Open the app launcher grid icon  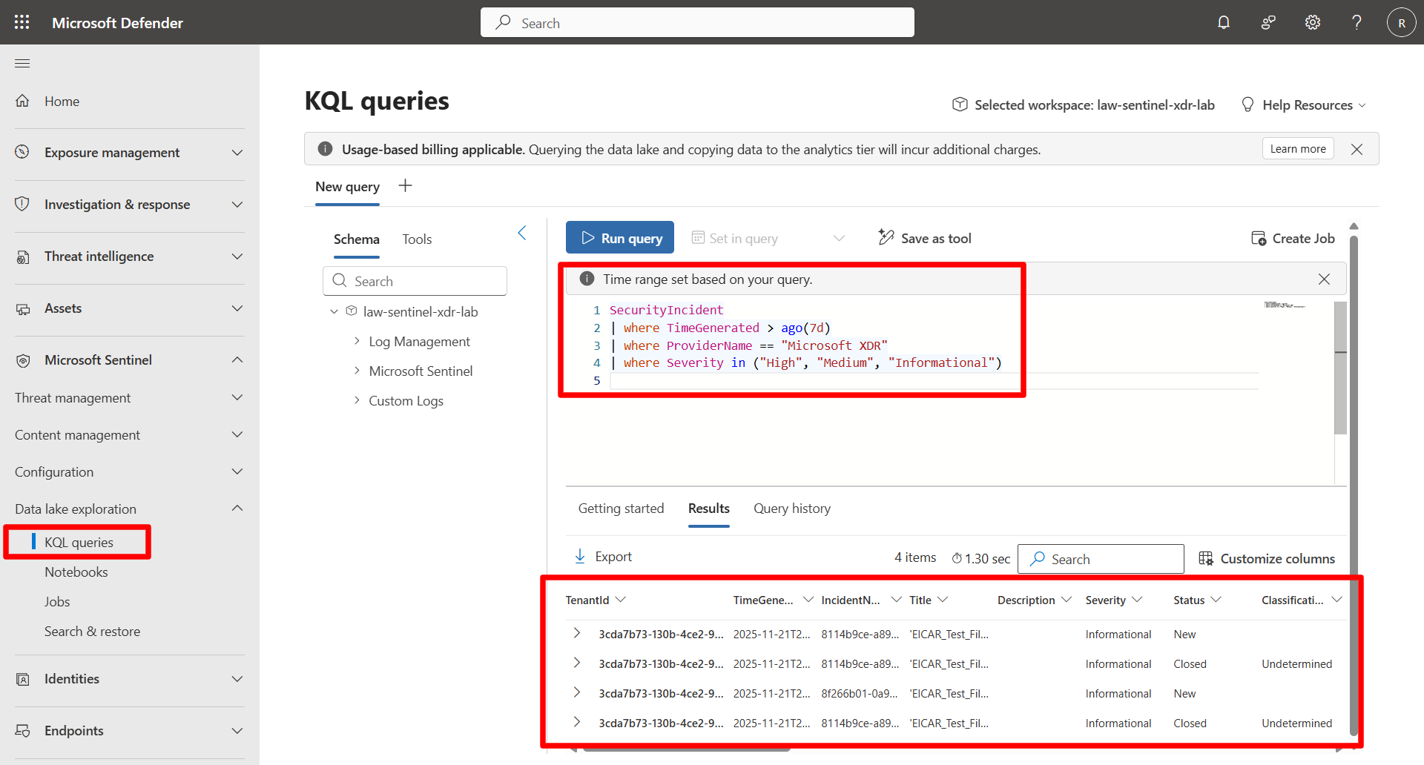coord(22,22)
